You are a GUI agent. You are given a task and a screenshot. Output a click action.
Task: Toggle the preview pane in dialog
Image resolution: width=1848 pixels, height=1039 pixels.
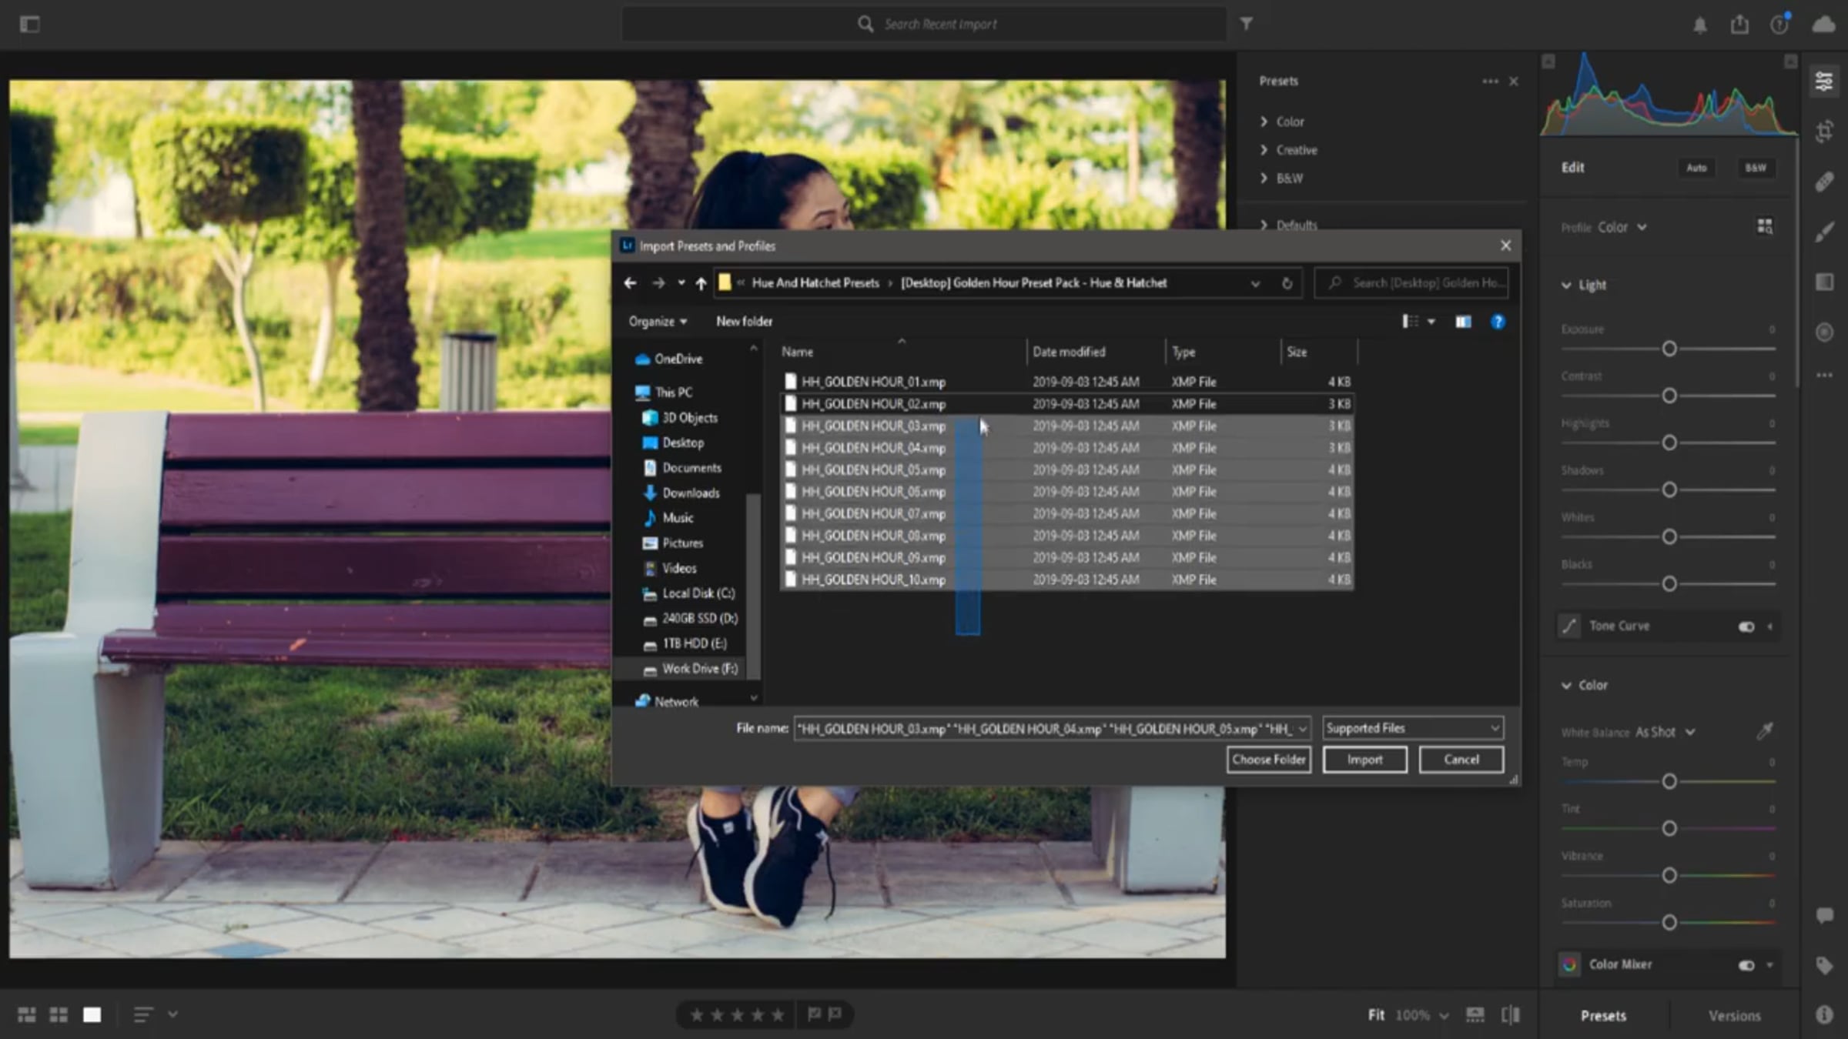point(1463,322)
